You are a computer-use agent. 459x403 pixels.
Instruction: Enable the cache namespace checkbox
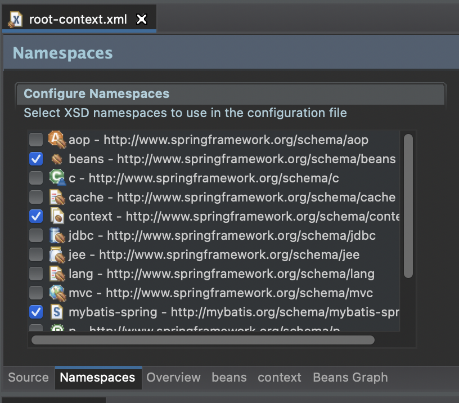click(x=36, y=197)
